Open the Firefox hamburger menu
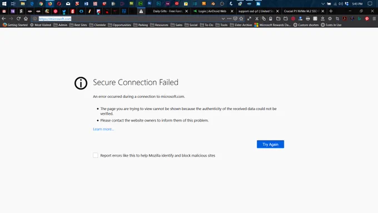The height and width of the screenshot is (213, 378). pos(374,18)
